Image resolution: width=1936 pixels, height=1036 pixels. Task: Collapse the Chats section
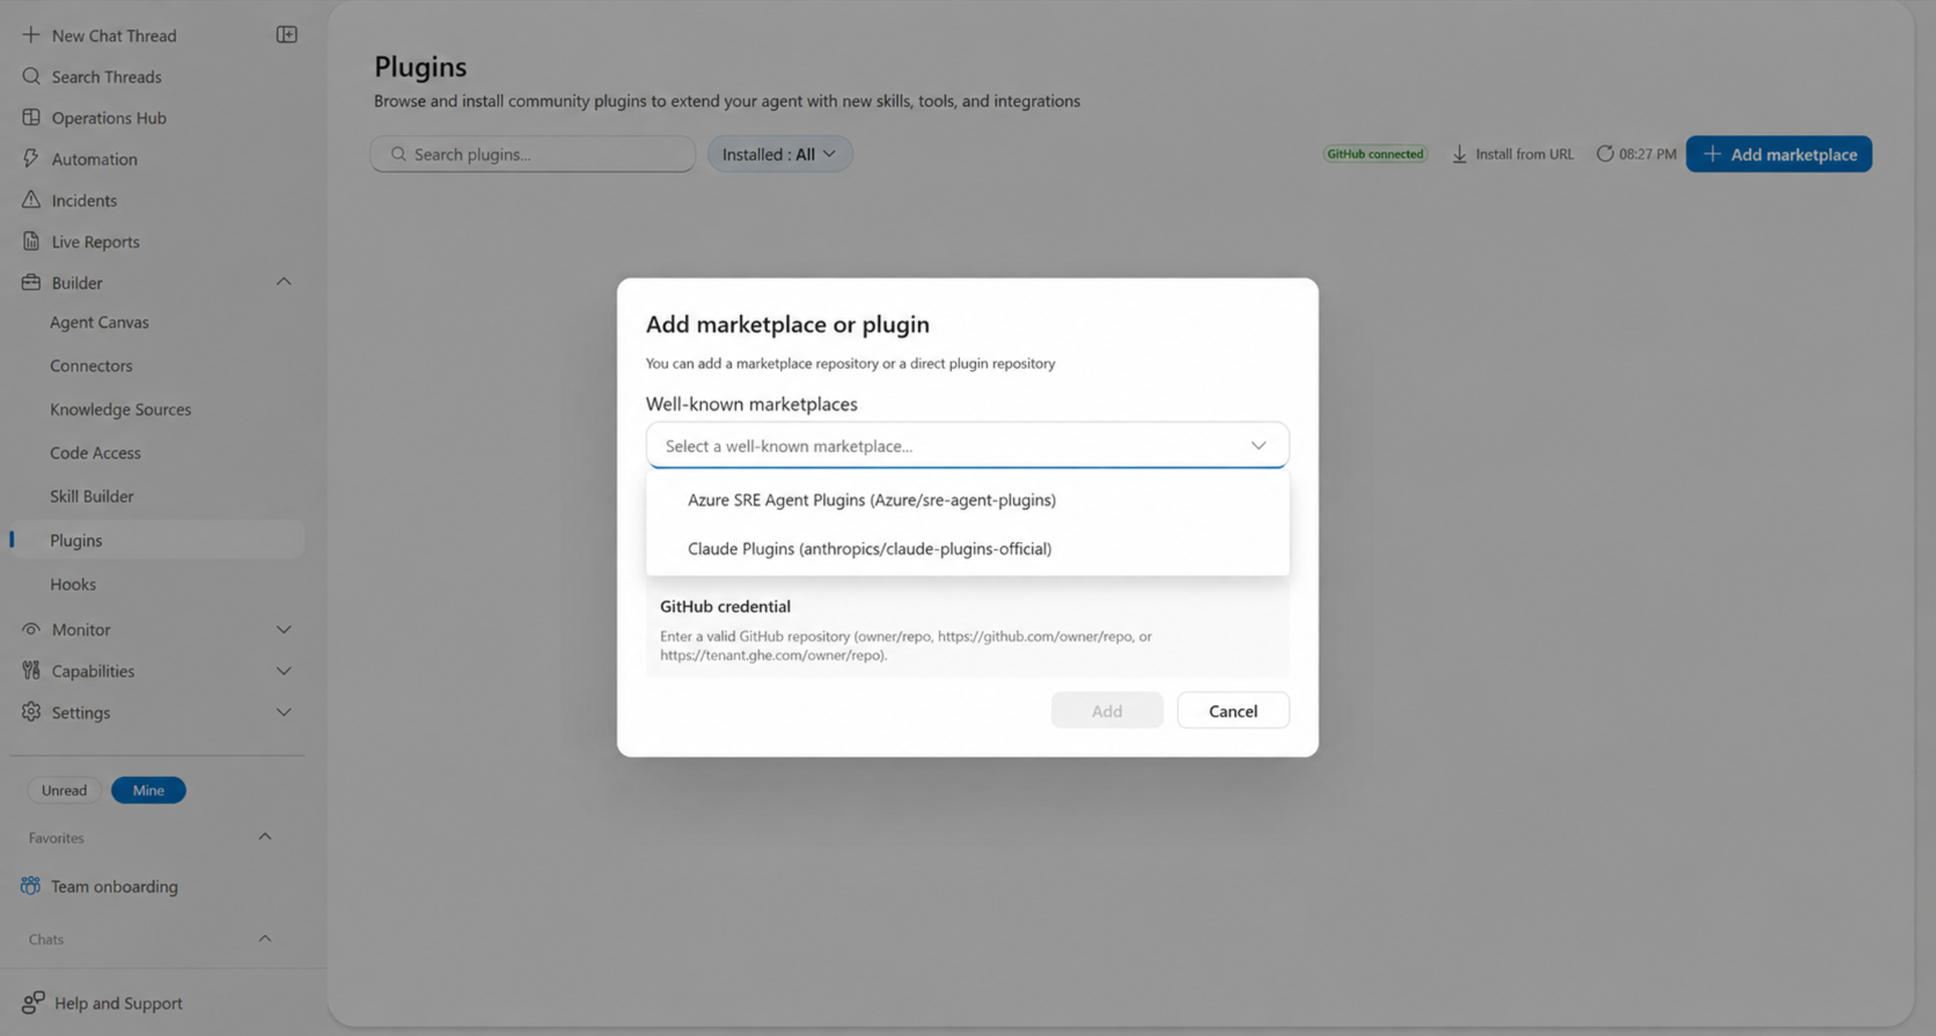coord(265,939)
